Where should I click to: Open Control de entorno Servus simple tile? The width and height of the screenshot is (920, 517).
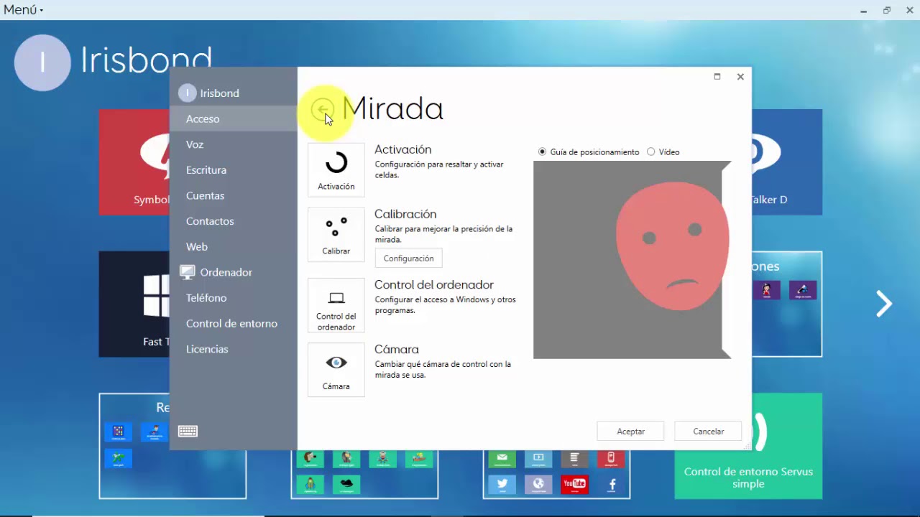(748, 445)
